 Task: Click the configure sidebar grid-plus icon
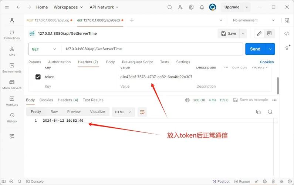(x=12, y=136)
